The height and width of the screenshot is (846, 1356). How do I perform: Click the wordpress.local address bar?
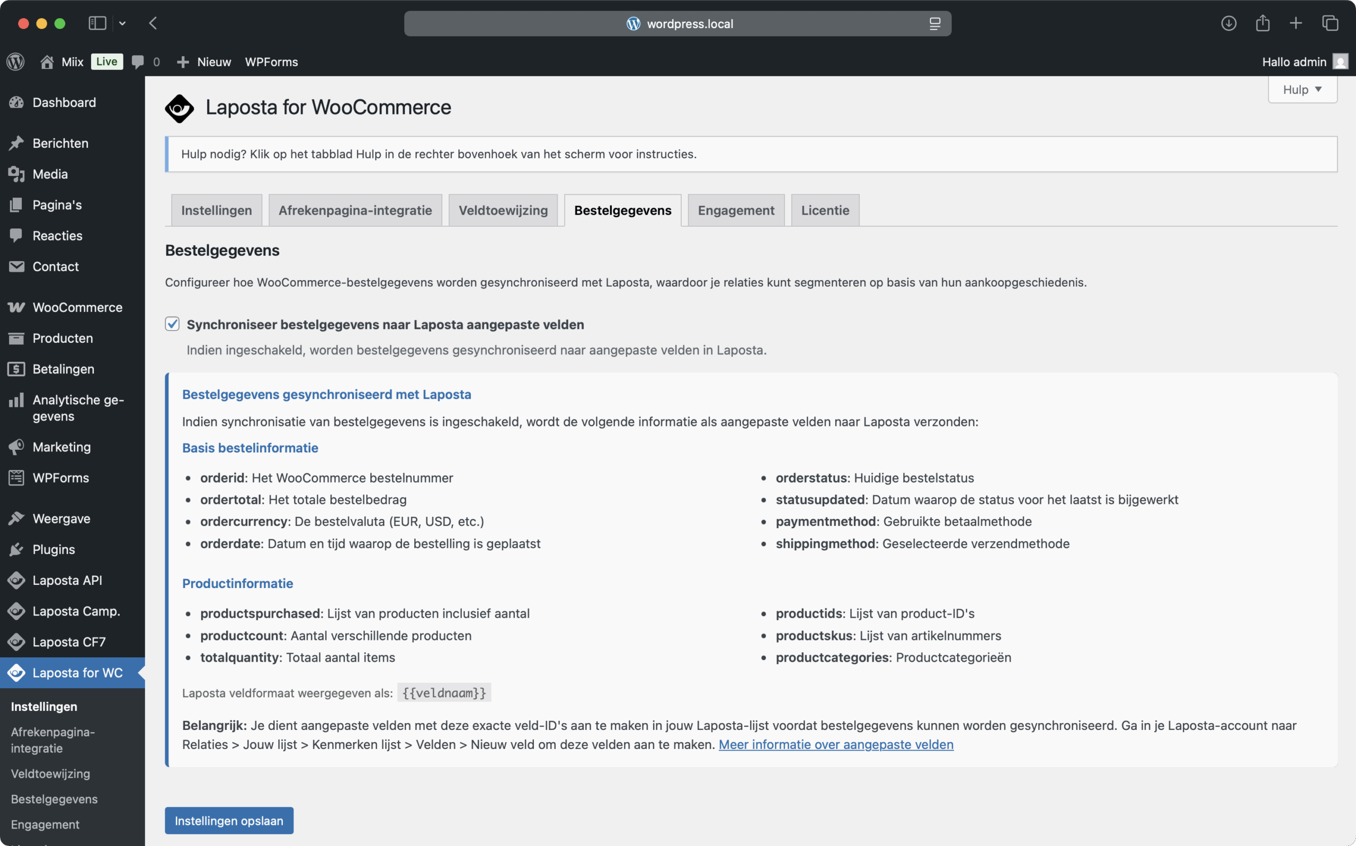coord(677,23)
